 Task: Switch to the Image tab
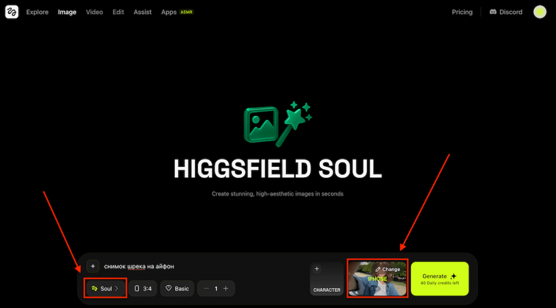tap(67, 12)
